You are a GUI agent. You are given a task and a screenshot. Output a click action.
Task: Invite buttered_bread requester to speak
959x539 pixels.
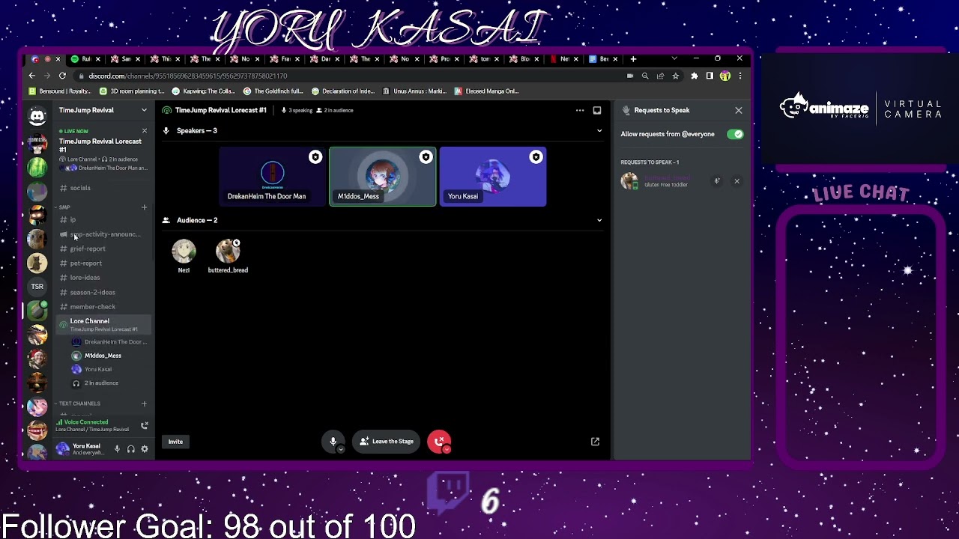[x=717, y=181]
